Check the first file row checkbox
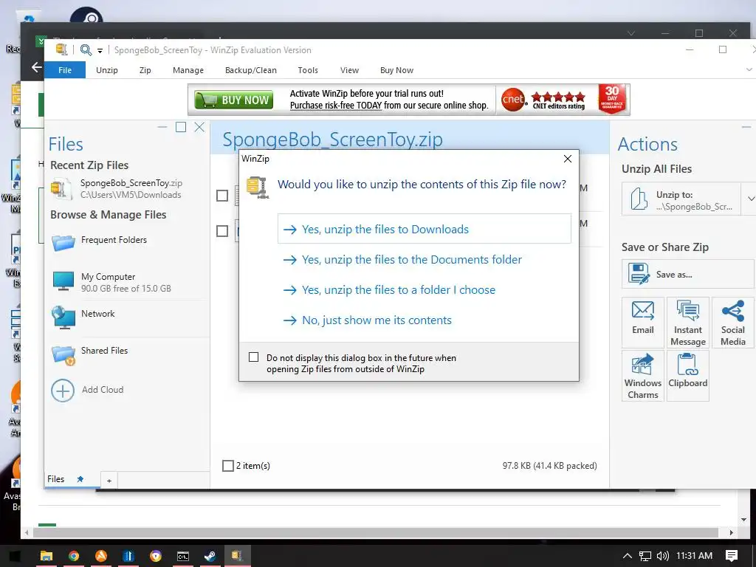Image resolution: width=756 pixels, height=567 pixels. [222, 195]
